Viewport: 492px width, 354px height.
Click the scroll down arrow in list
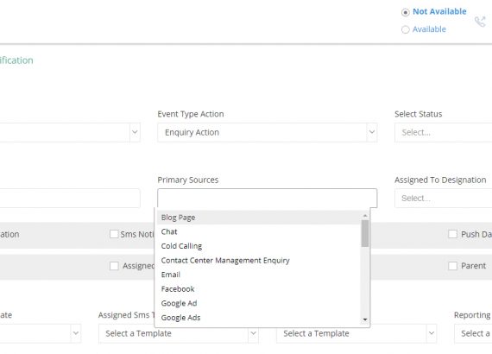[x=365, y=319]
